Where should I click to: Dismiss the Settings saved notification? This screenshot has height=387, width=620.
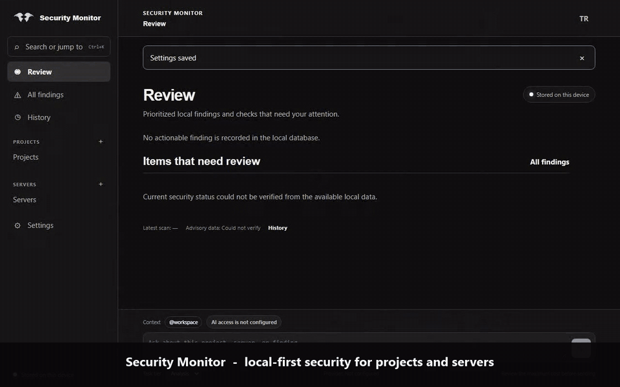click(582, 58)
